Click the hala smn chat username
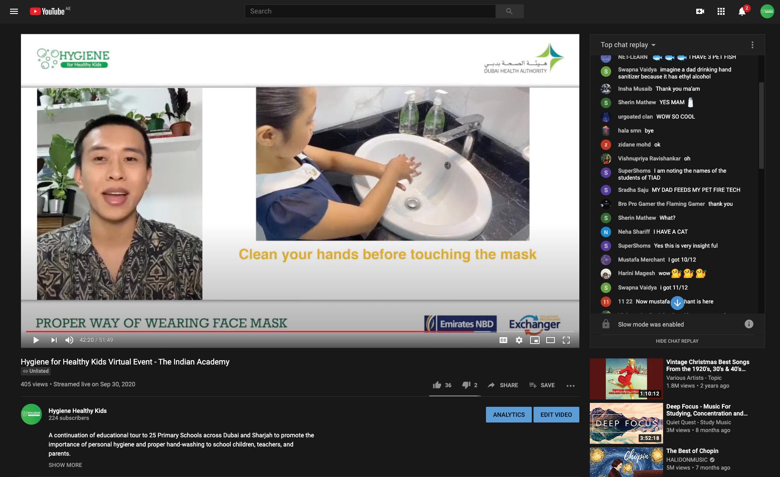 tap(629, 130)
